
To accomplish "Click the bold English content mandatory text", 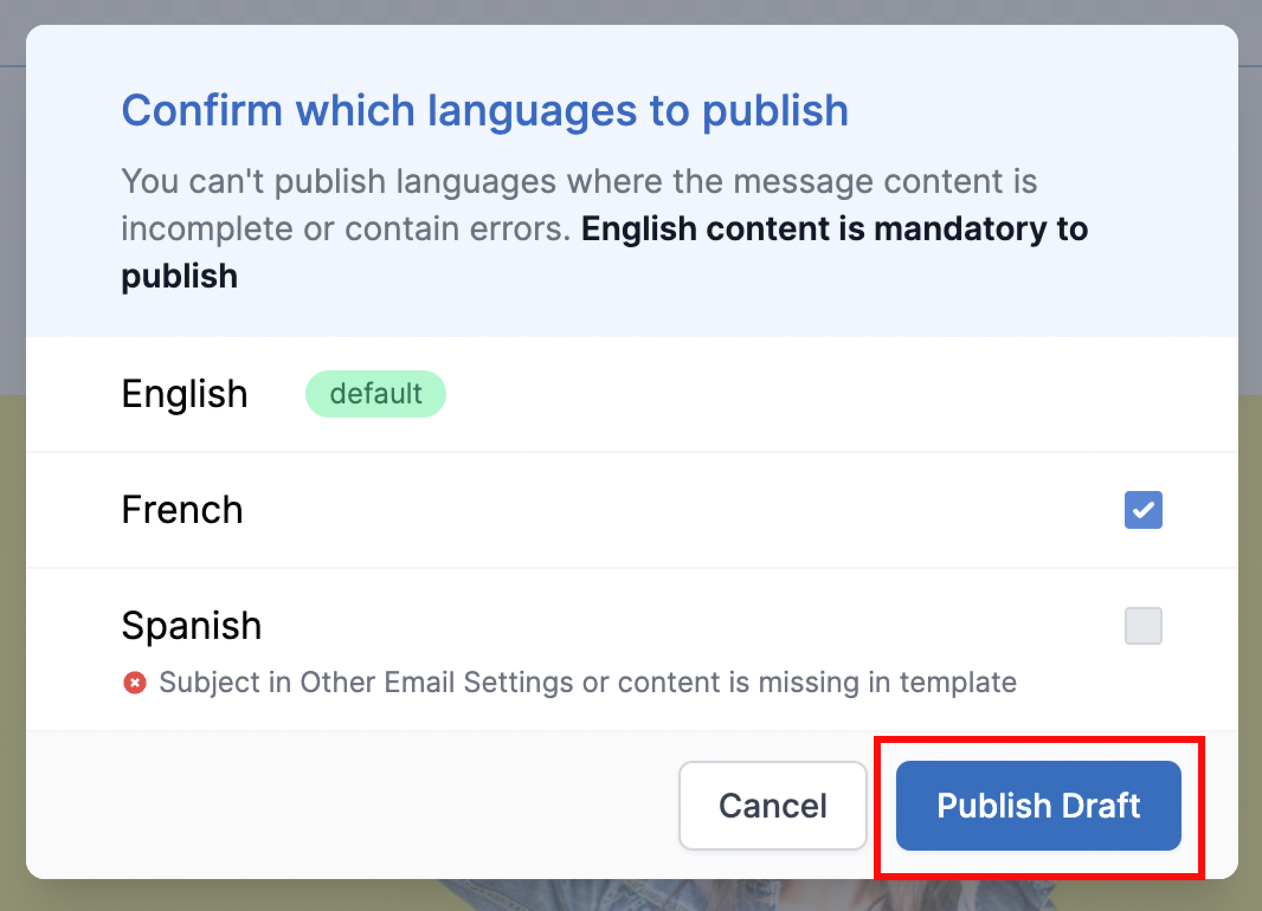I will [835, 230].
